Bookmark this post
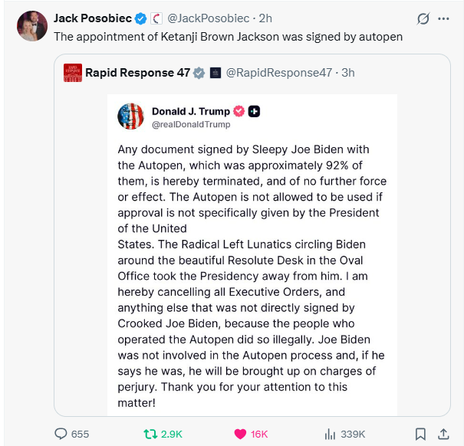The width and height of the screenshot is (464, 446). [x=420, y=434]
